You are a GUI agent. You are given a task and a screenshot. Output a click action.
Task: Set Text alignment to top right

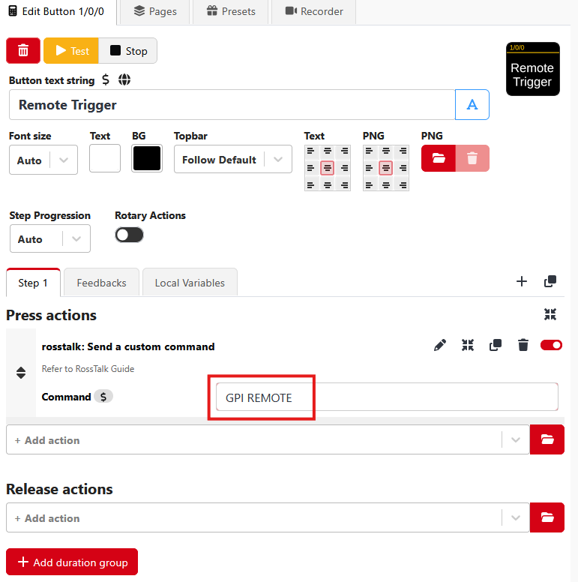344,151
